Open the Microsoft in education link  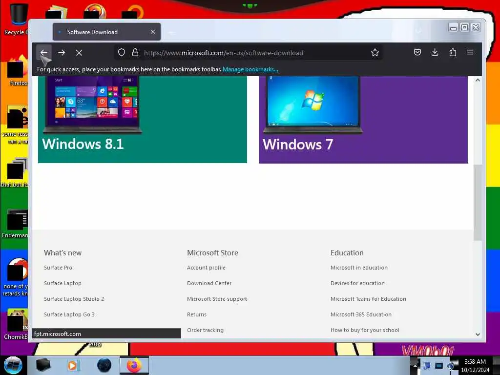coord(359,268)
